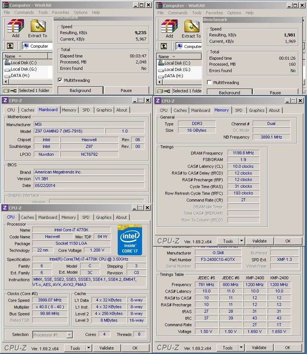The width and height of the screenshot is (307, 354).
Task: Open Favorites menu in left WinRAR window
Action: coord(60,12)
